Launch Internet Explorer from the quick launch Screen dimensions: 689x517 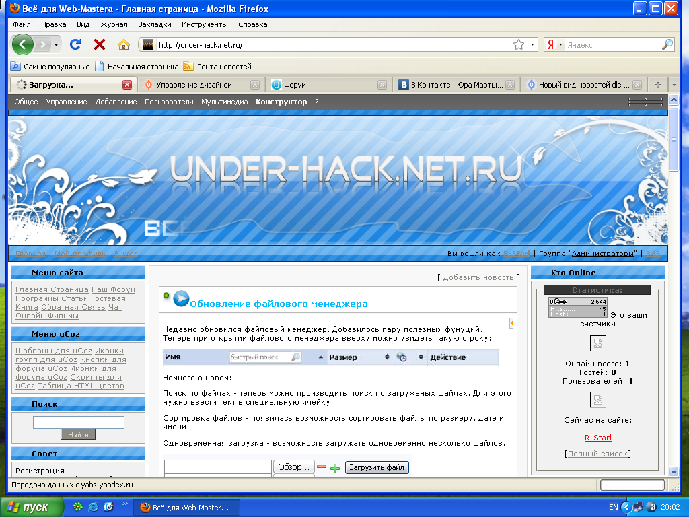pos(93,507)
